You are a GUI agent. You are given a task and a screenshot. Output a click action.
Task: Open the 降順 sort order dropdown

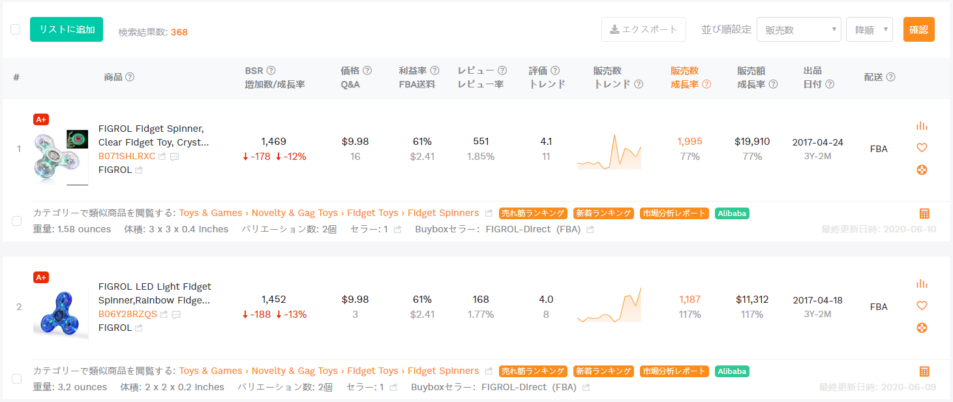tap(870, 29)
